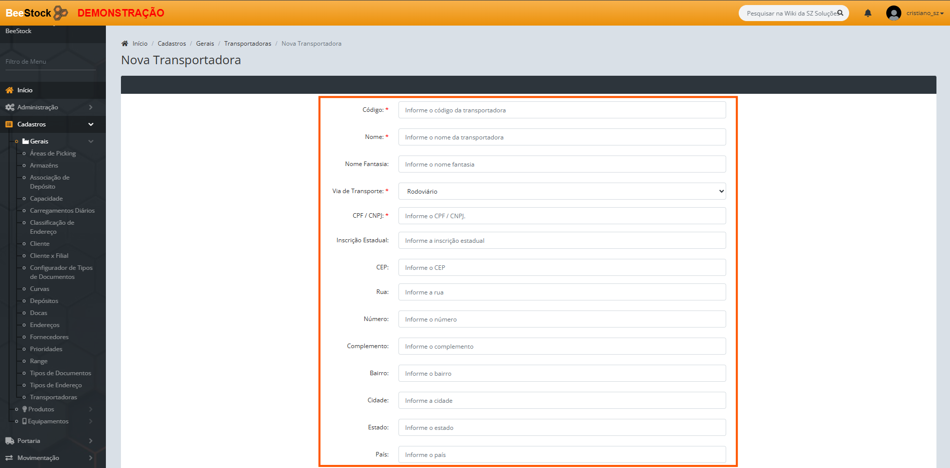The width and height of the screenshot is (950, 468).
Task: Click the Administração gears icon
Action: click(x=10, y=107)
